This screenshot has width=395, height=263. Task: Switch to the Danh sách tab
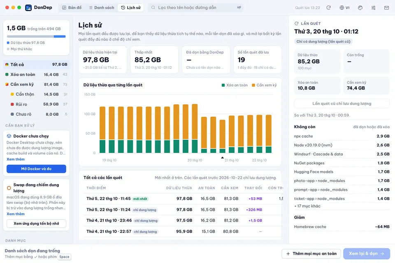coord(102,7)
